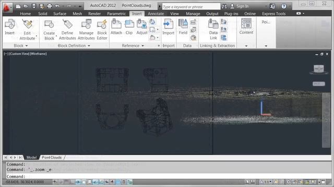Image resolution: width=334 pixels, height=187 pixels.
Task: Click the Insert block tool
Action: pyautogui.click(x=9, y=27)
